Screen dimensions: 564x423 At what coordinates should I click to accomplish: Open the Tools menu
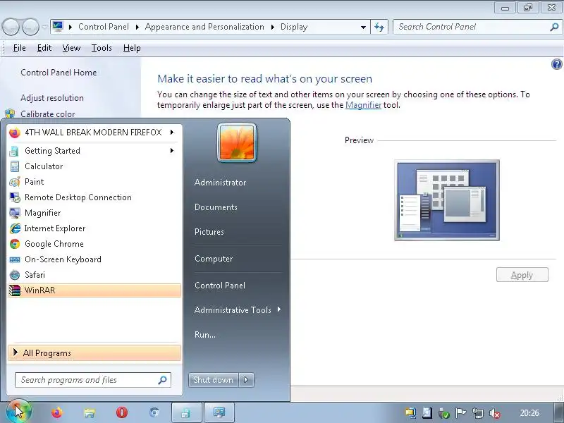coord(102,48)
